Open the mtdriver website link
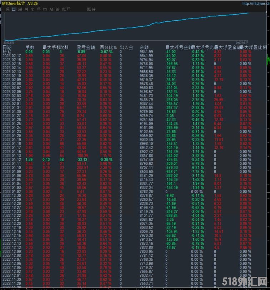The width and height of the screenshot is (270, 290). [255, 4]
